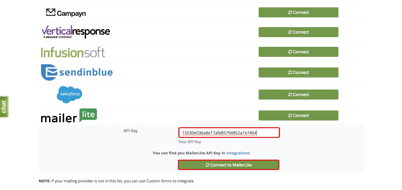Click refresh icon on Campayn Connect button
Viewport: 402px width, 190px height.
[290, 12]
